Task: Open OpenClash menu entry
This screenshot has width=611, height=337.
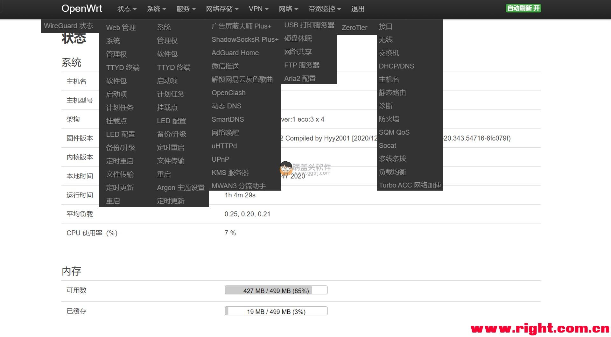Action: click(228, 93)
